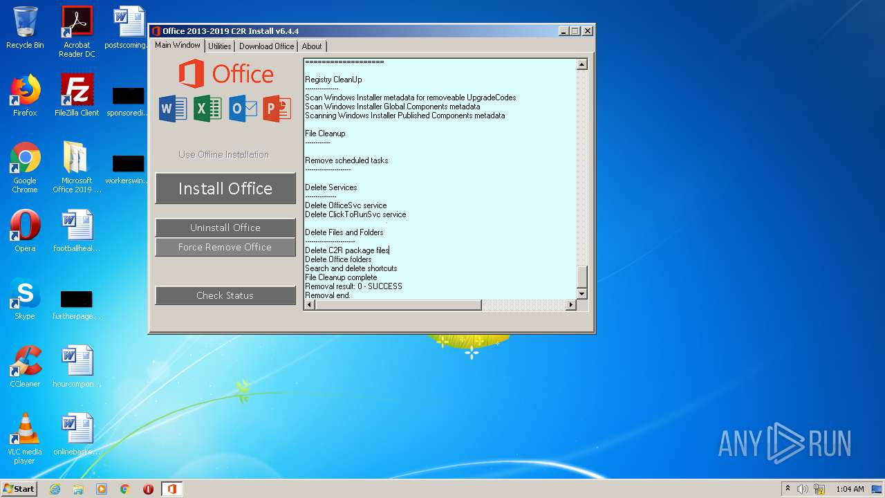Open network status tray icon
This screenshot has width=885, height=498.
point(819,489)
